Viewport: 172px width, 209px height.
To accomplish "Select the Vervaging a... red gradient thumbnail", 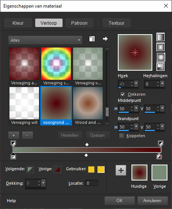I will coord(24,63).
